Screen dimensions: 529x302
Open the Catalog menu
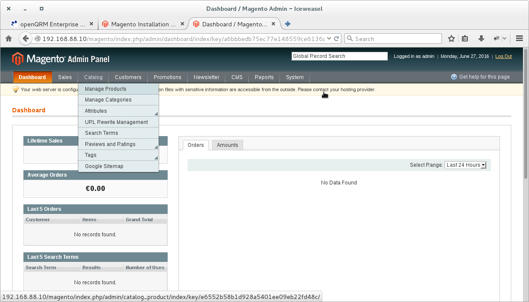point(94,77)
